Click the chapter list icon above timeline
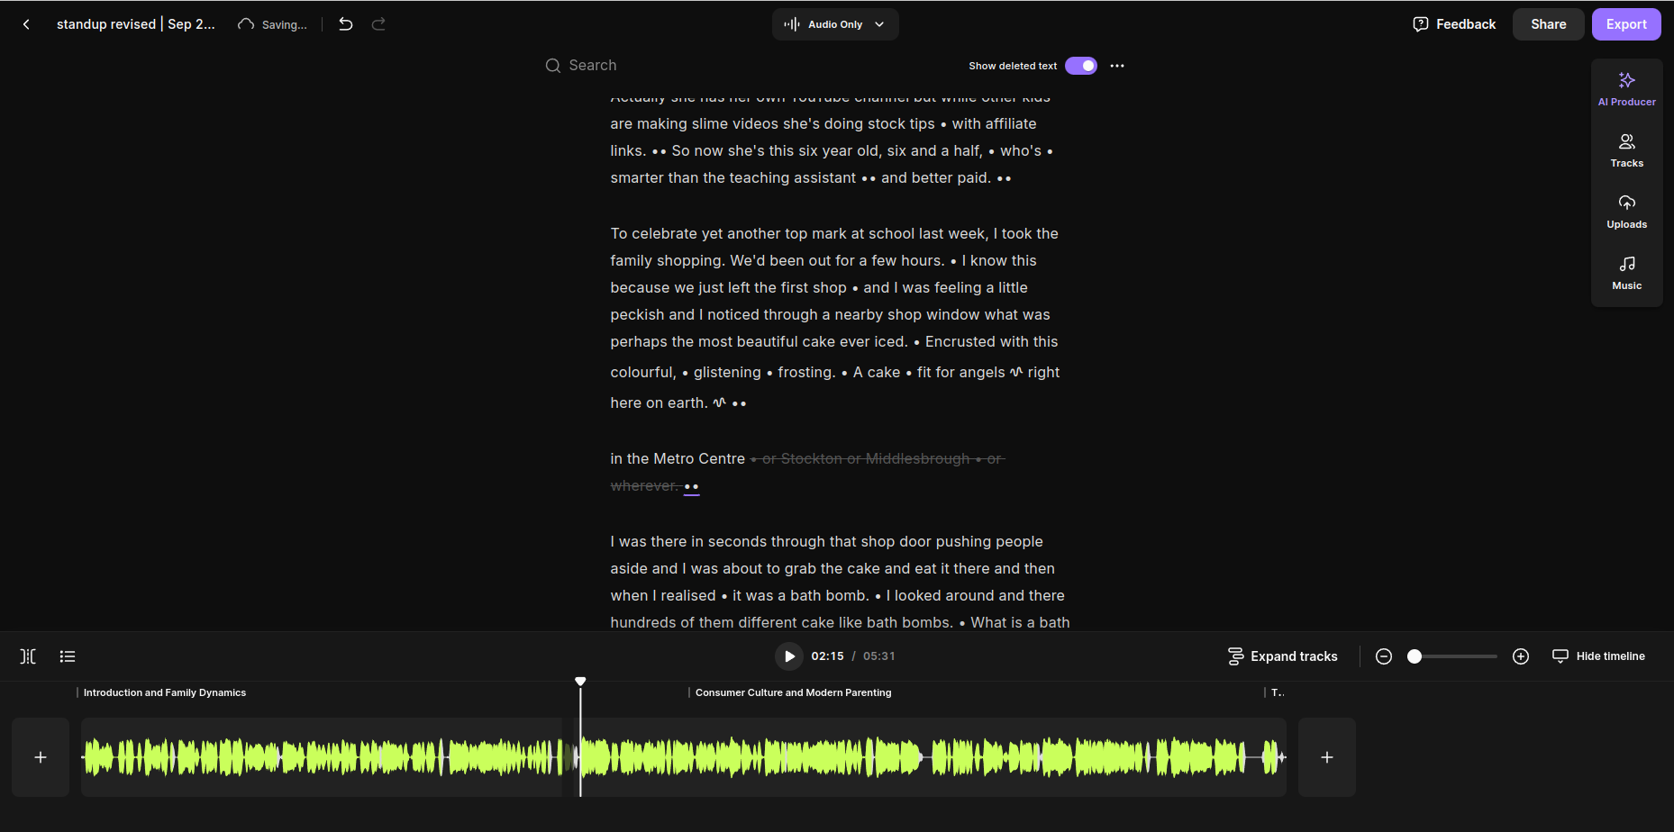This screenshot has height=832, width=1674. 68,656
